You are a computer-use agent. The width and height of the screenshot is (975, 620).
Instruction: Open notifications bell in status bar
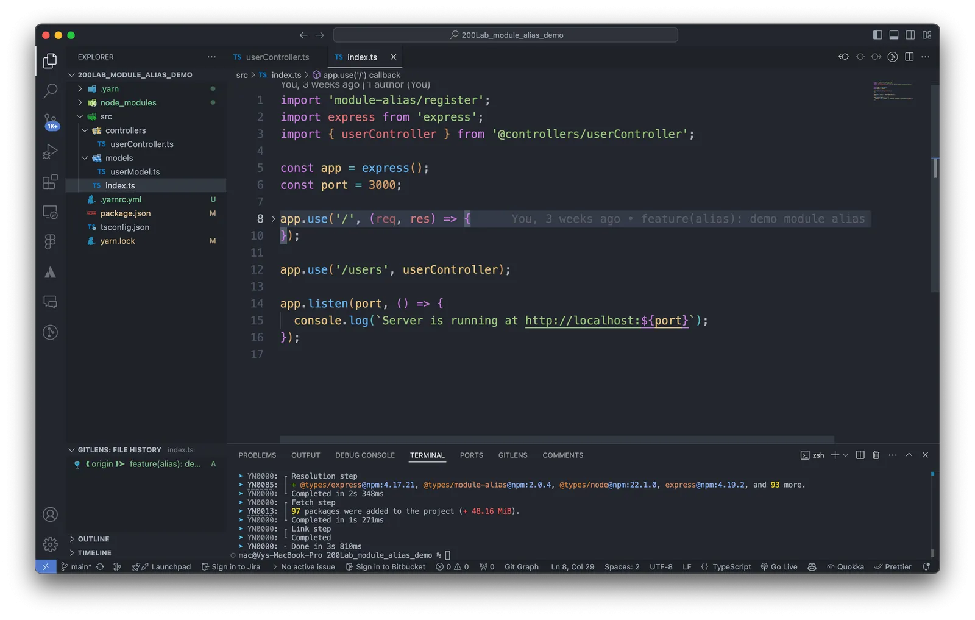click(x=926, y=566)
